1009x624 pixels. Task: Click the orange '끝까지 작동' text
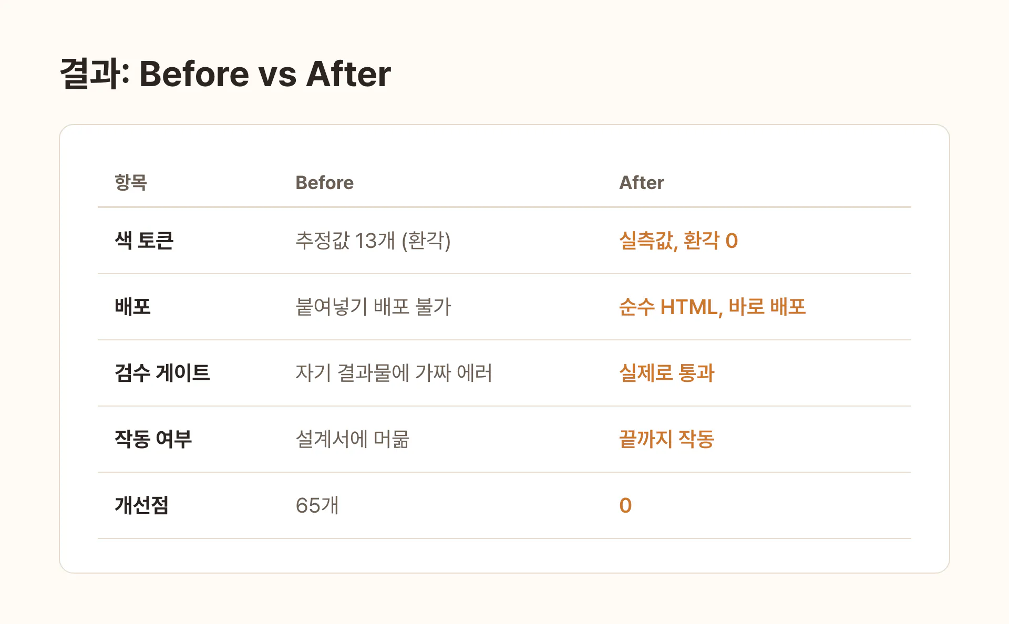(666, 439)
